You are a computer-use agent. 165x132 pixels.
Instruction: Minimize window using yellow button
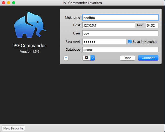(9, 3)
